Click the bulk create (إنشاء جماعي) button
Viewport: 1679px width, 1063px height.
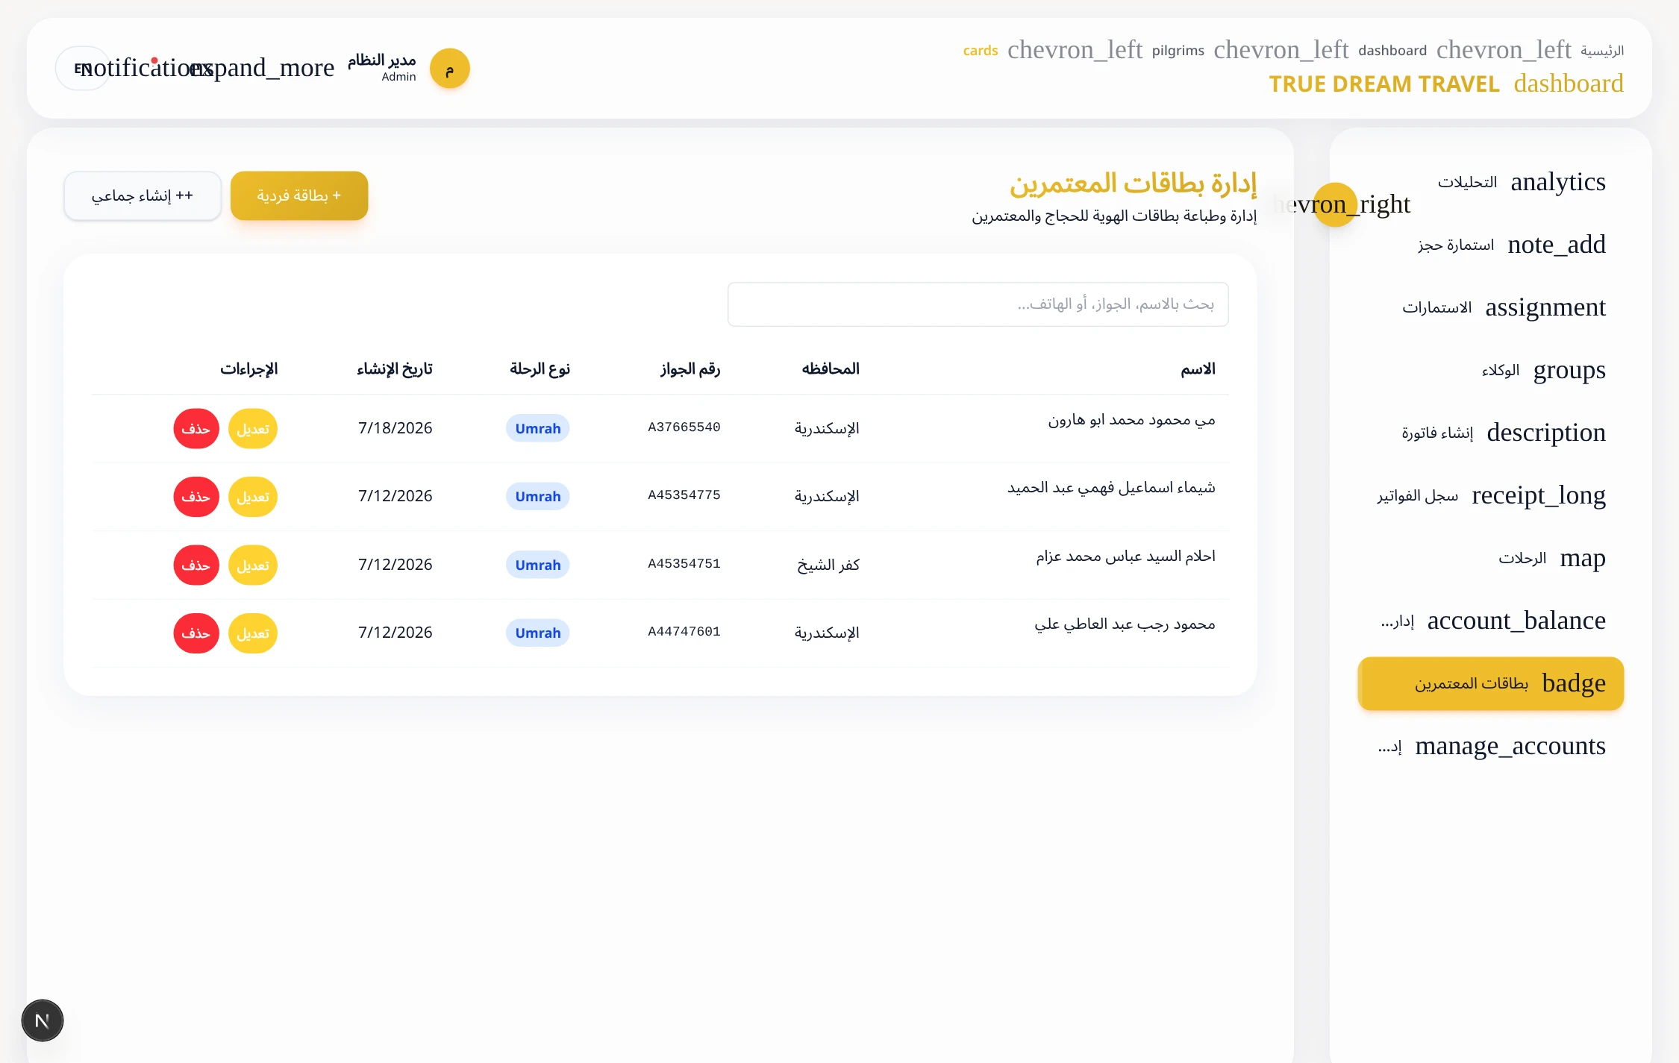point(143,195)
